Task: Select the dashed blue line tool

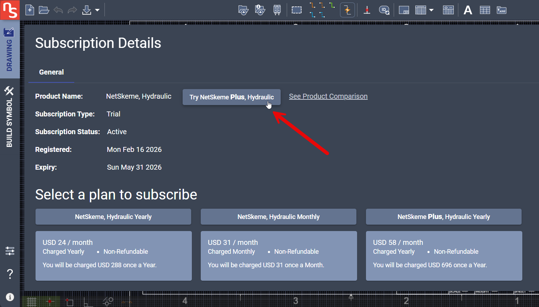Action: coord(322,15)
